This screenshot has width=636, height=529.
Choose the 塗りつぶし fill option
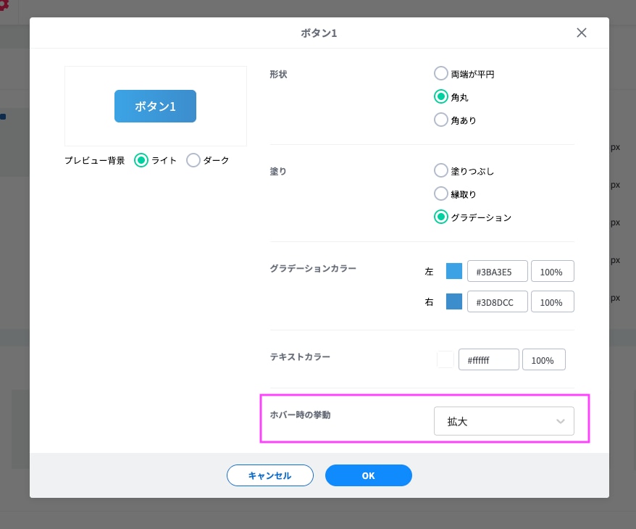(440, 170)
